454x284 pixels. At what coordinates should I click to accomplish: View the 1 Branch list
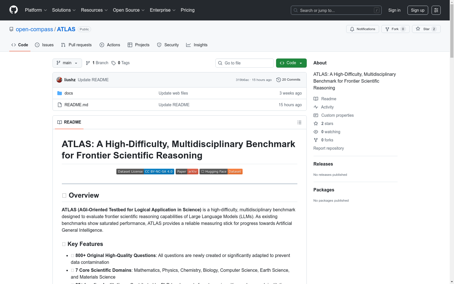coord(97,63)
